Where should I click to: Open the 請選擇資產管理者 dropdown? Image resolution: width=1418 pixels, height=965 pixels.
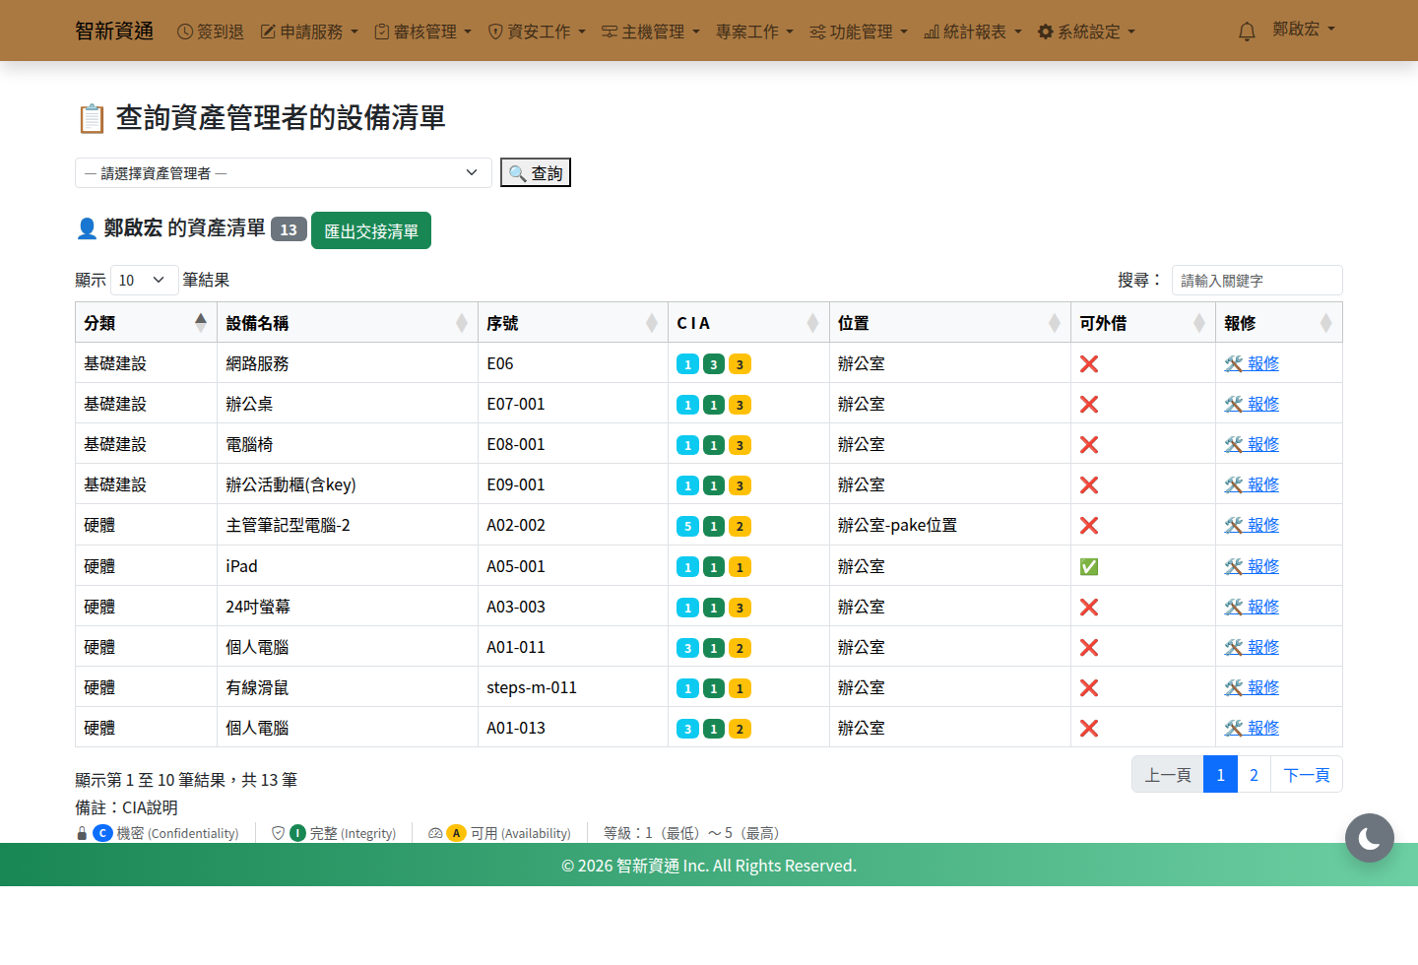[284, 173]
